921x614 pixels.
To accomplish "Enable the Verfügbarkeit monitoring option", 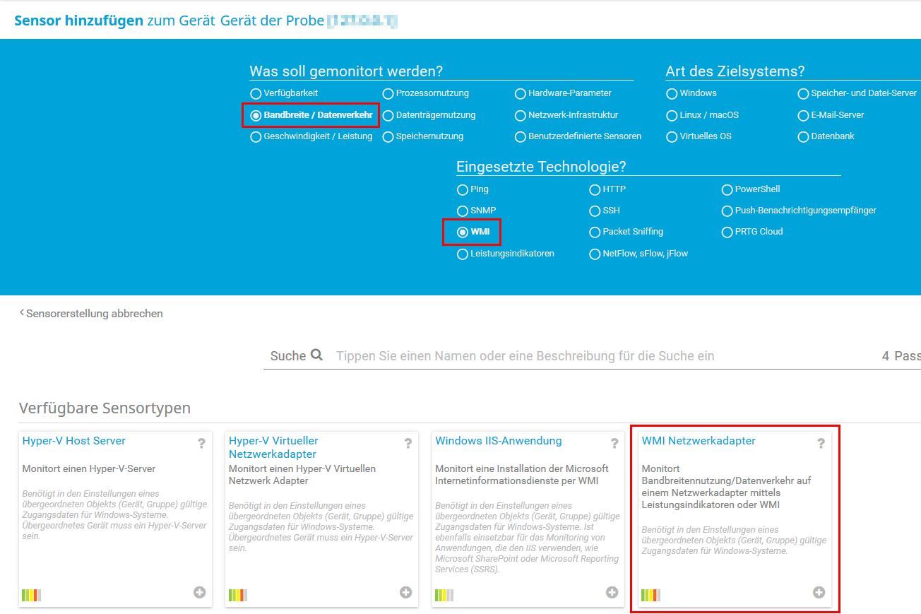I will [x=256, y=93].
